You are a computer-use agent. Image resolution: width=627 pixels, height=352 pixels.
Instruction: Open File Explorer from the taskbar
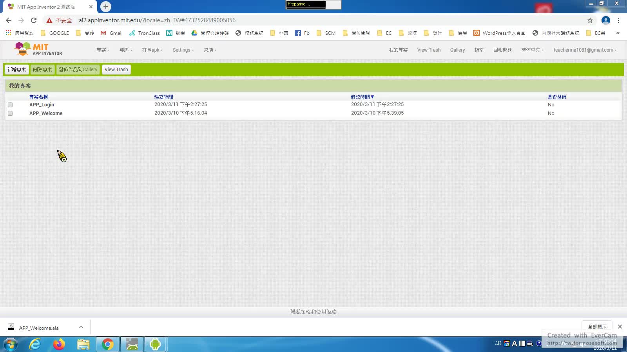pos(83,344)
